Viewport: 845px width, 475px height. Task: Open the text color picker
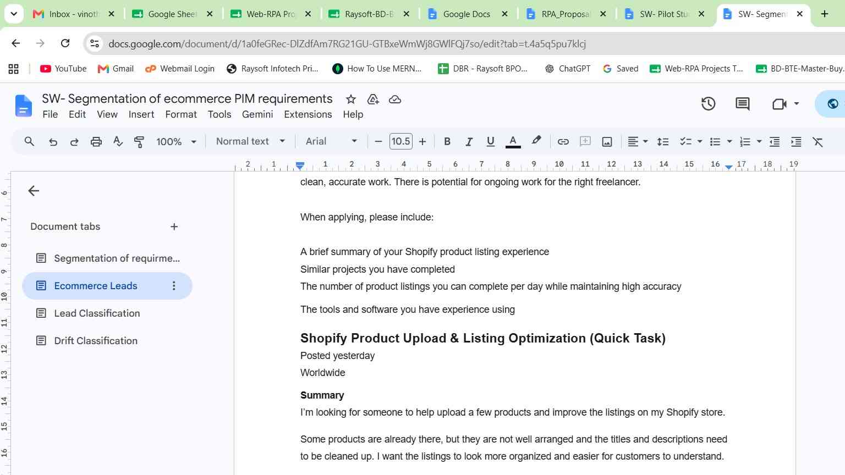coord(513,142)
